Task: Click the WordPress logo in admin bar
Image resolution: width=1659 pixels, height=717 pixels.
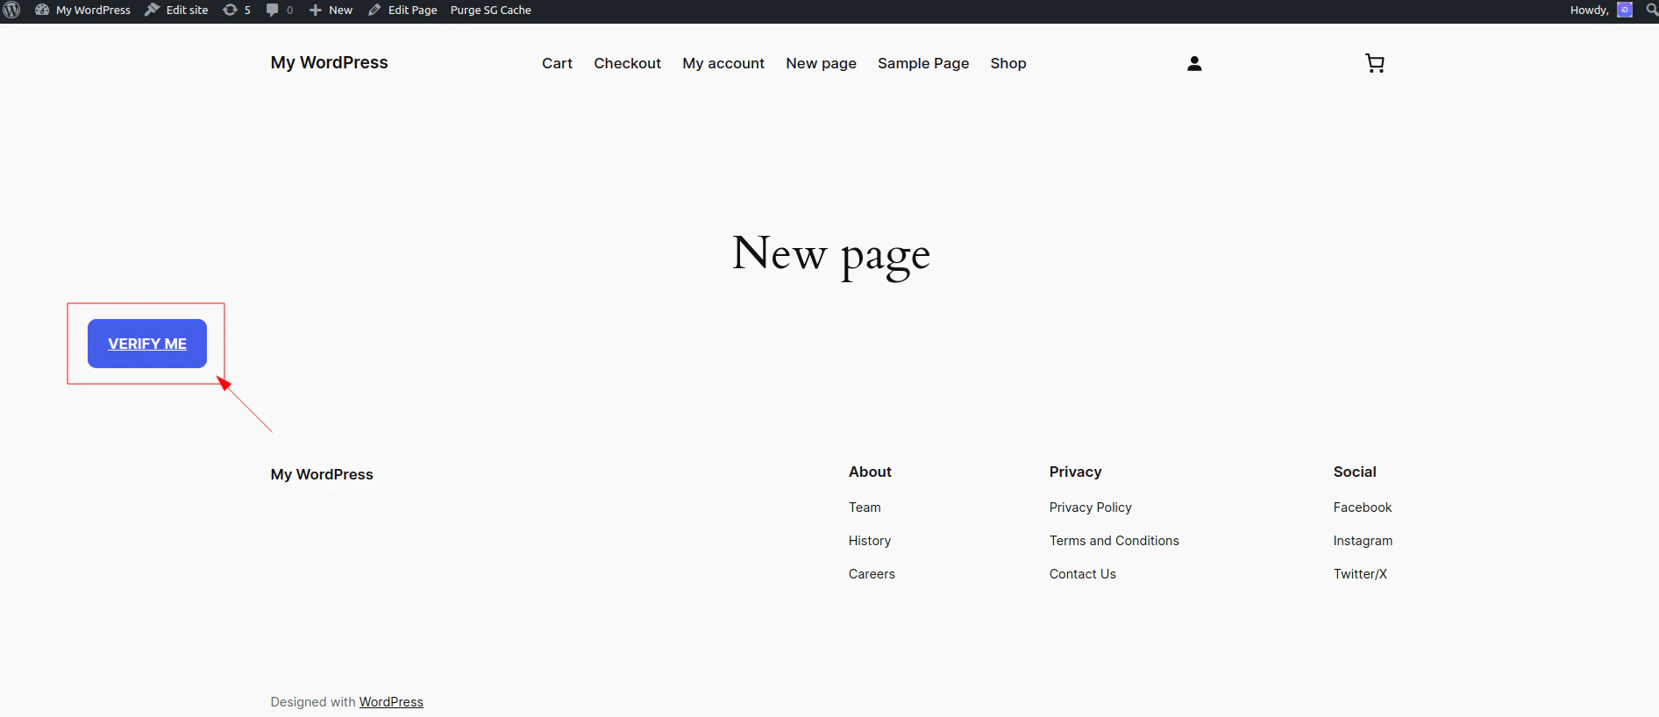Action: pos(11,10)
